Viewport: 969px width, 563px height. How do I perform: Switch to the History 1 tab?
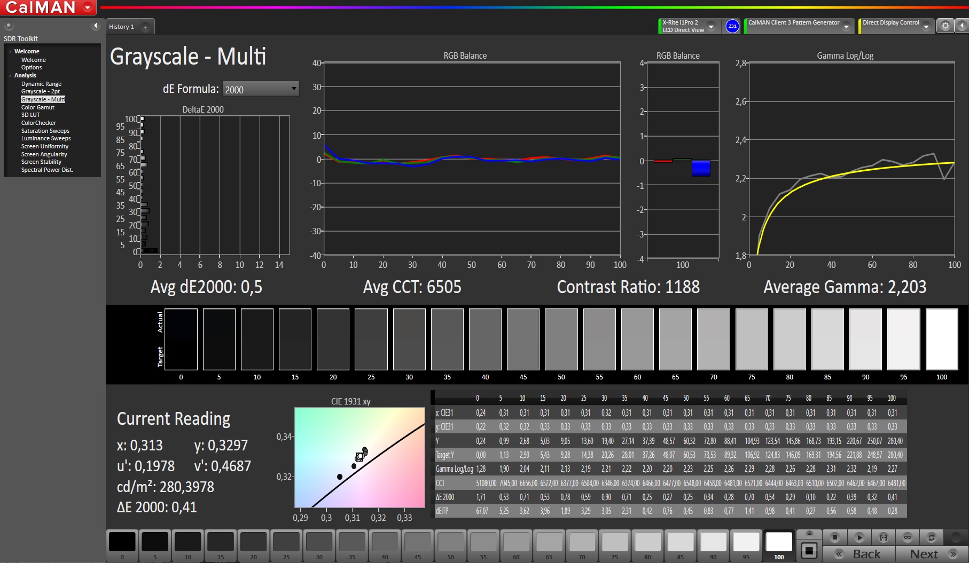121,27
